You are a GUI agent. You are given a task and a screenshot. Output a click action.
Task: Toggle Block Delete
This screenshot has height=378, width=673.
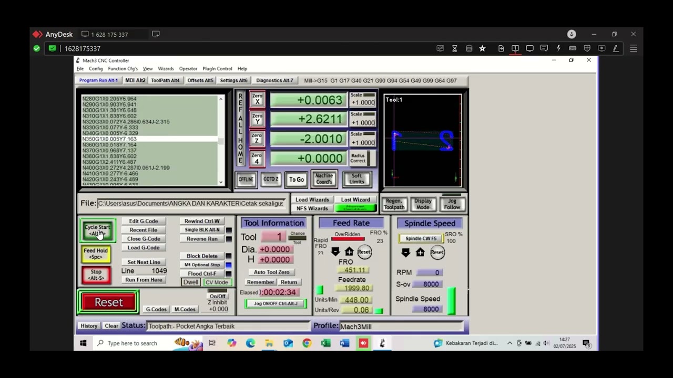coord(202,256)
